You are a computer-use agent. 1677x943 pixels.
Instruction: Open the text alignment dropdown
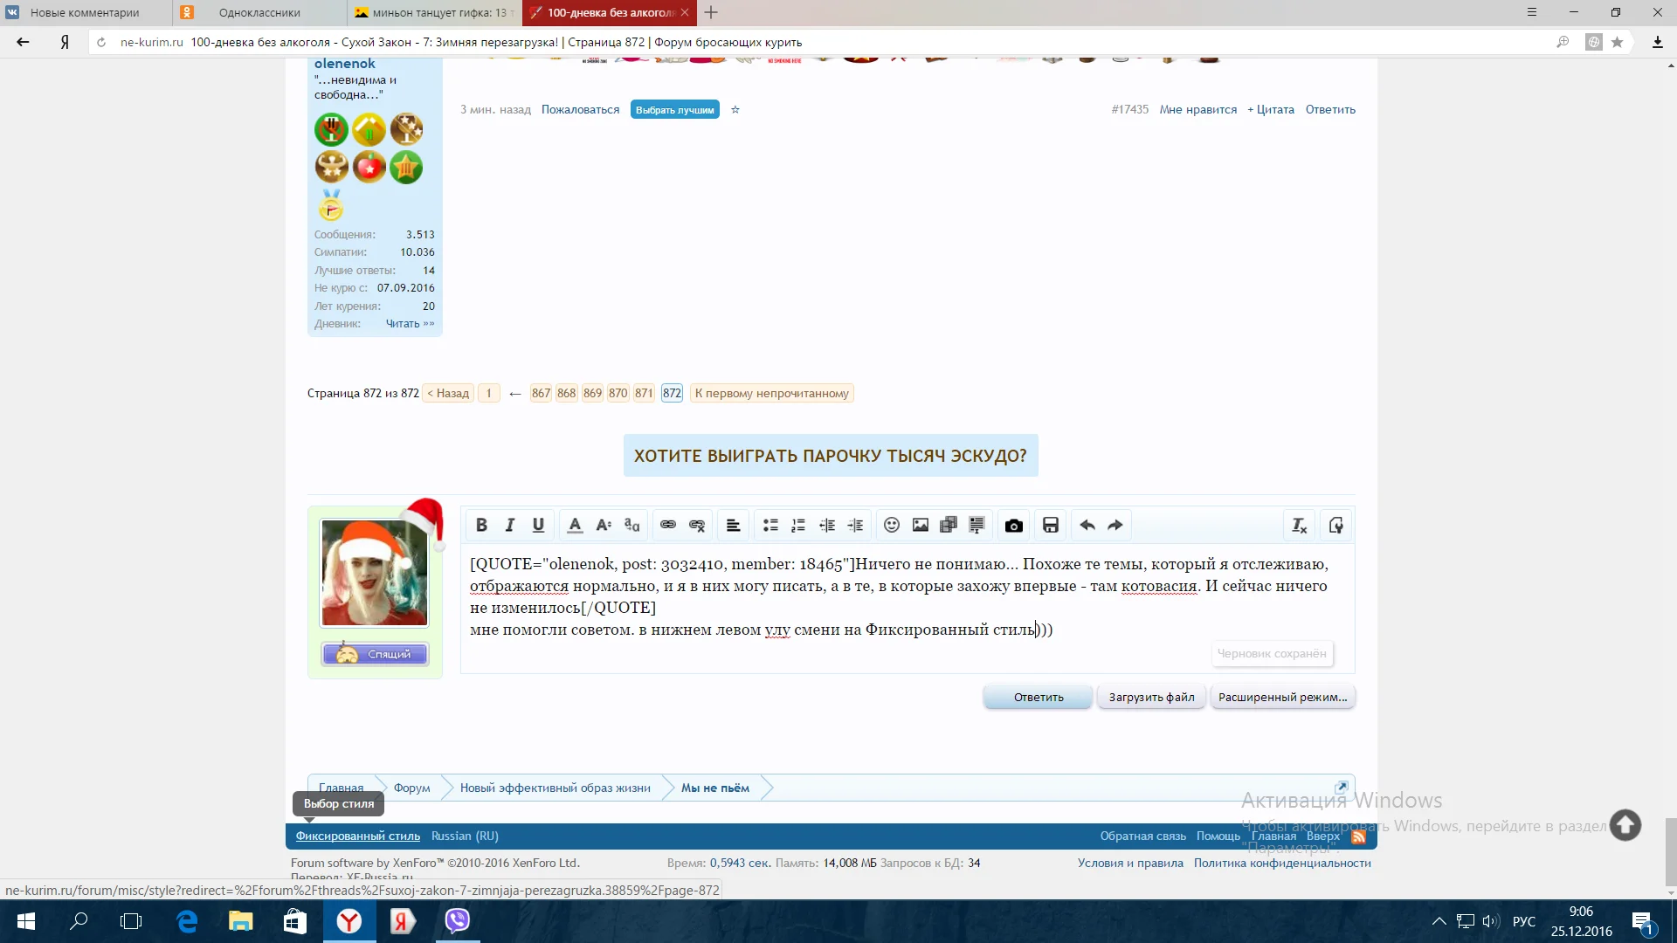tap(734, 525)
